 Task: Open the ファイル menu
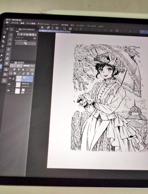tap(15, 23)
